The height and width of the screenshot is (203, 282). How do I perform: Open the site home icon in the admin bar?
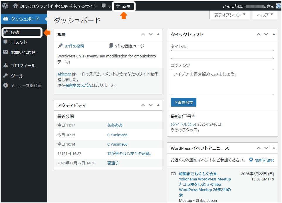tap(16, 6)
